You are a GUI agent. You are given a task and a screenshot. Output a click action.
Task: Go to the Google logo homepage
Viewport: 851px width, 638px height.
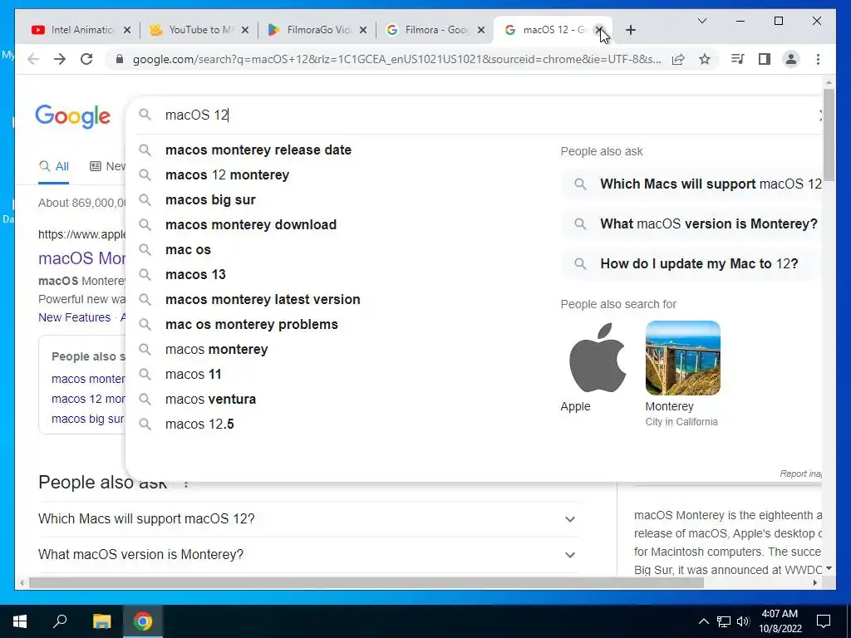pyautogui.click(x=73, y=116)
